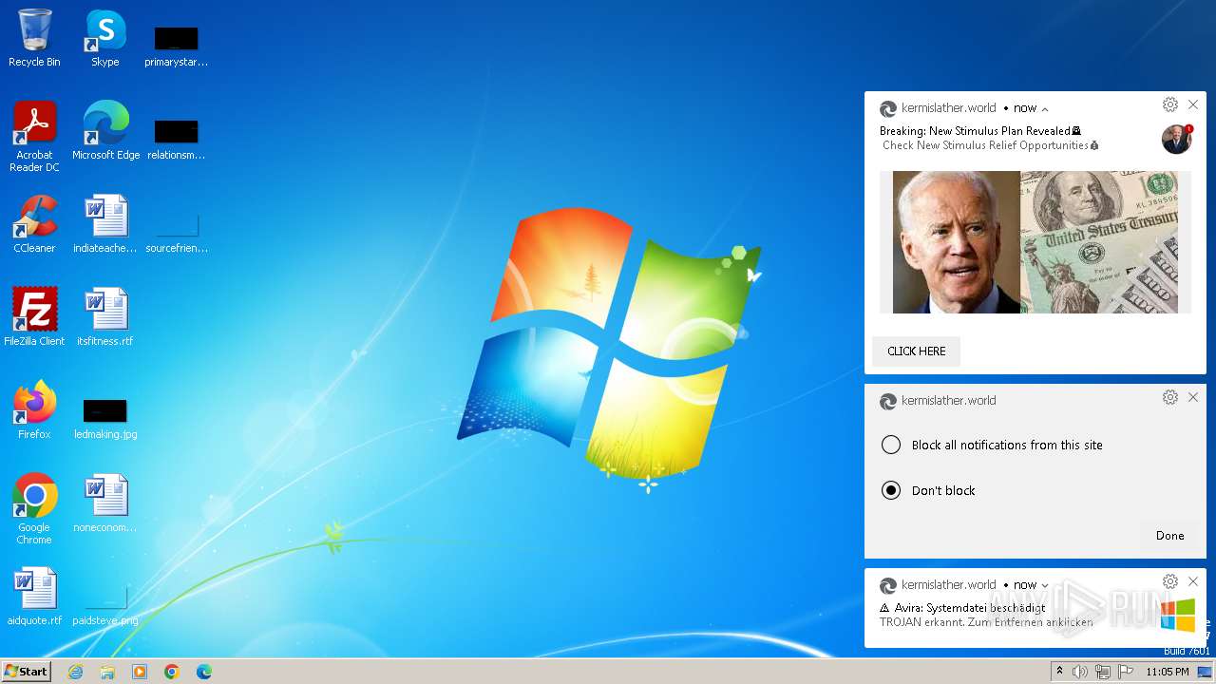Open the Start menu
The image size is (1216, 684).
tap(27, 672)
